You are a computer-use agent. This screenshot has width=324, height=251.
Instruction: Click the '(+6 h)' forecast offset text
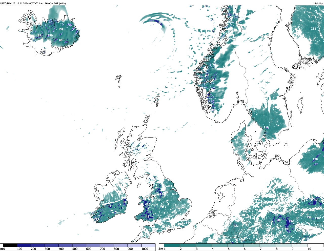63,4
